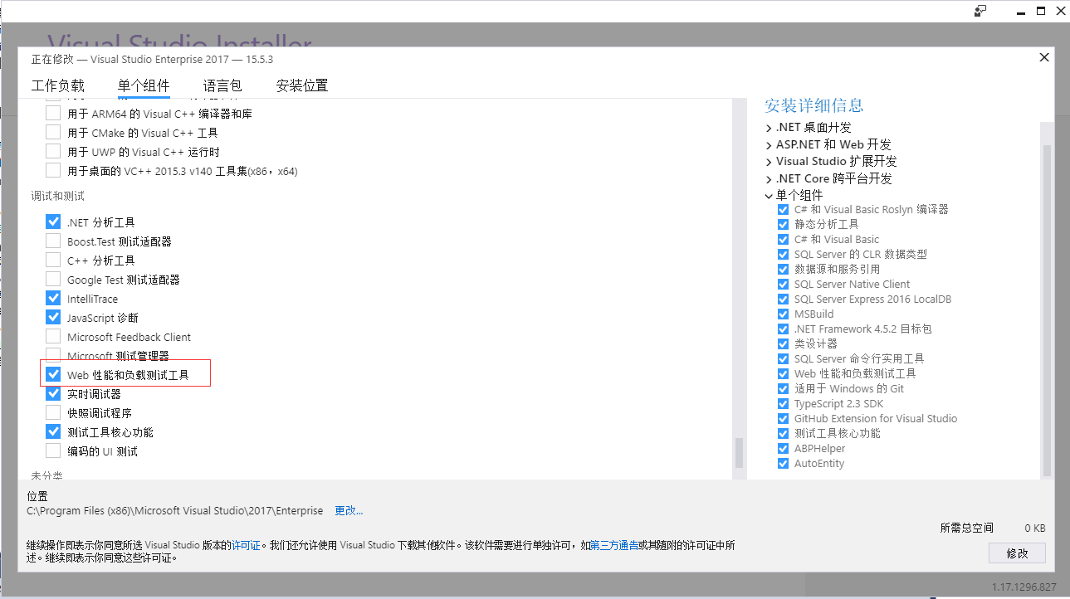The width and height of the screenshot is (1070, 599).
Task: Enable VC++ 2015.3 v140 工具集 checkbox
Action: [x=53, y=171]
